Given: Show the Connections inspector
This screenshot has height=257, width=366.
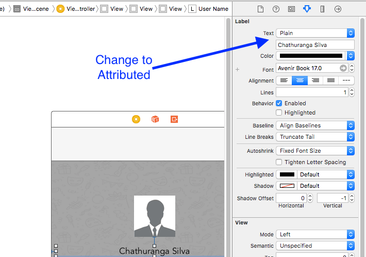Looking at the screenshot, I should tap(338, 9).
